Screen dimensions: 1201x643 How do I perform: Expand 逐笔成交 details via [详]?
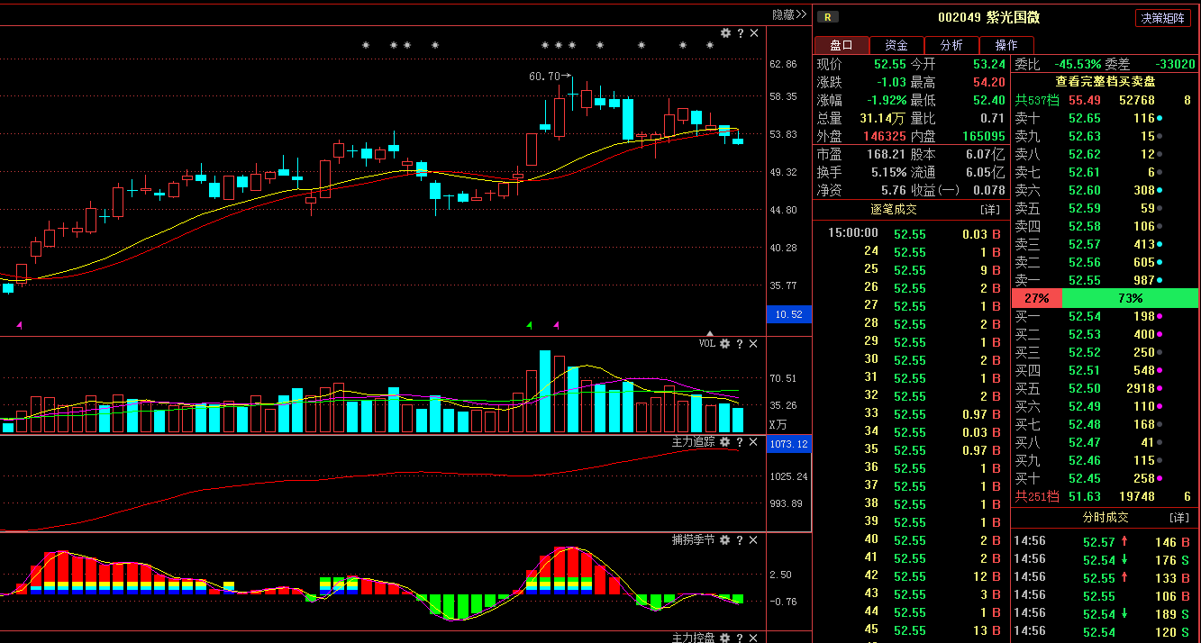click(x=989, y=209)
